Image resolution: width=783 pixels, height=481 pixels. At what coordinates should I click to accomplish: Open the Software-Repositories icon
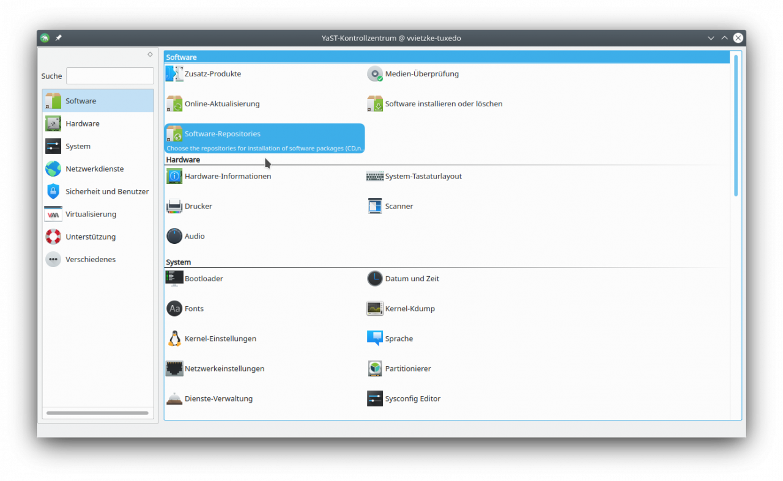(174, 134)
